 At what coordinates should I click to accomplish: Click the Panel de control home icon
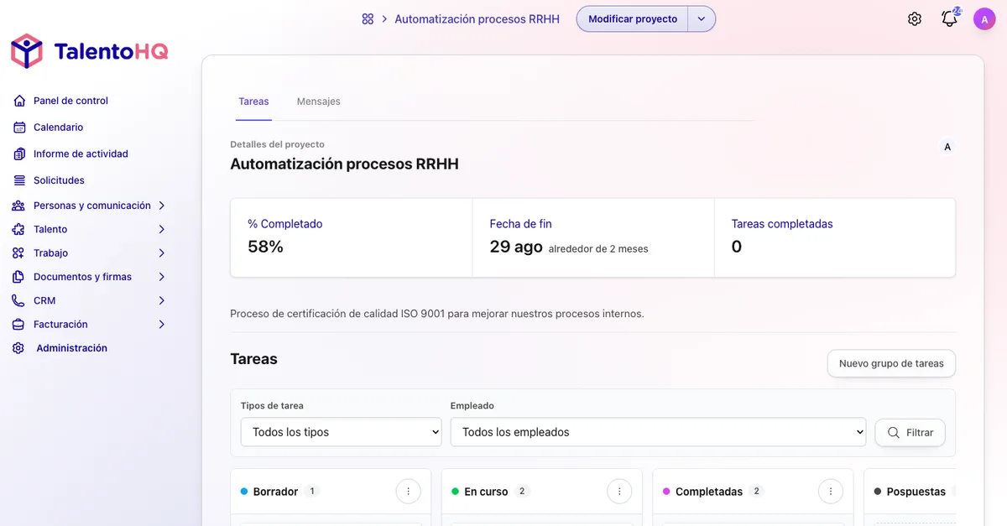(19, 101)
